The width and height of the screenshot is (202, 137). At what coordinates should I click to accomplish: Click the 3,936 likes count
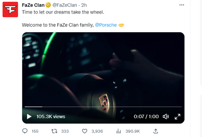97,131
